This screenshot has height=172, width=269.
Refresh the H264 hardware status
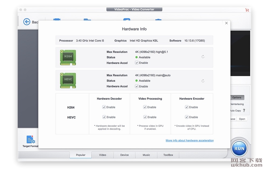pos(203,57)
